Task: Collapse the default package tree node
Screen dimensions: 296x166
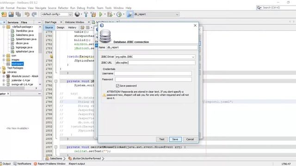Action: tap(4, 27)
